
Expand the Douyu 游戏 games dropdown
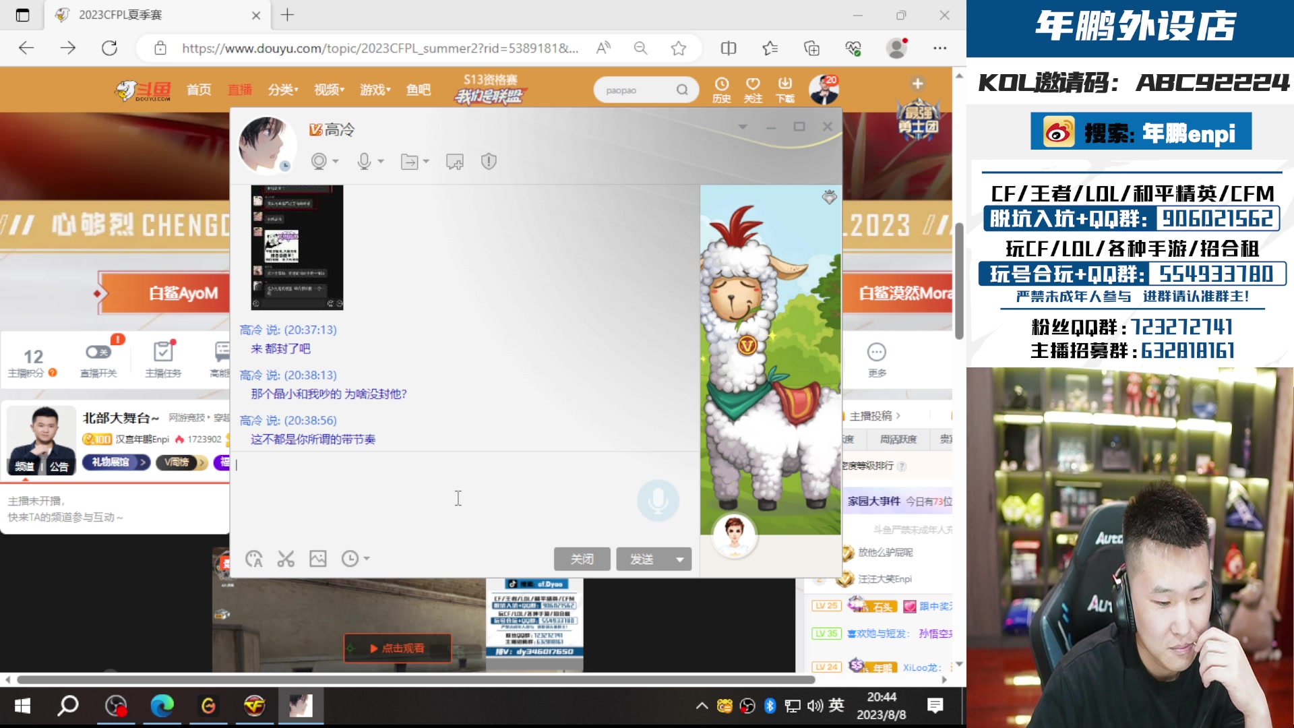pyautogui.click(x=375, y=90)
